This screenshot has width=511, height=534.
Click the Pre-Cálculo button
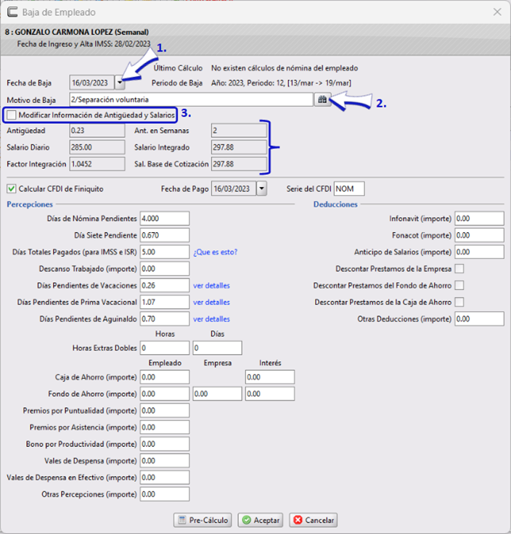coord(203,520)
